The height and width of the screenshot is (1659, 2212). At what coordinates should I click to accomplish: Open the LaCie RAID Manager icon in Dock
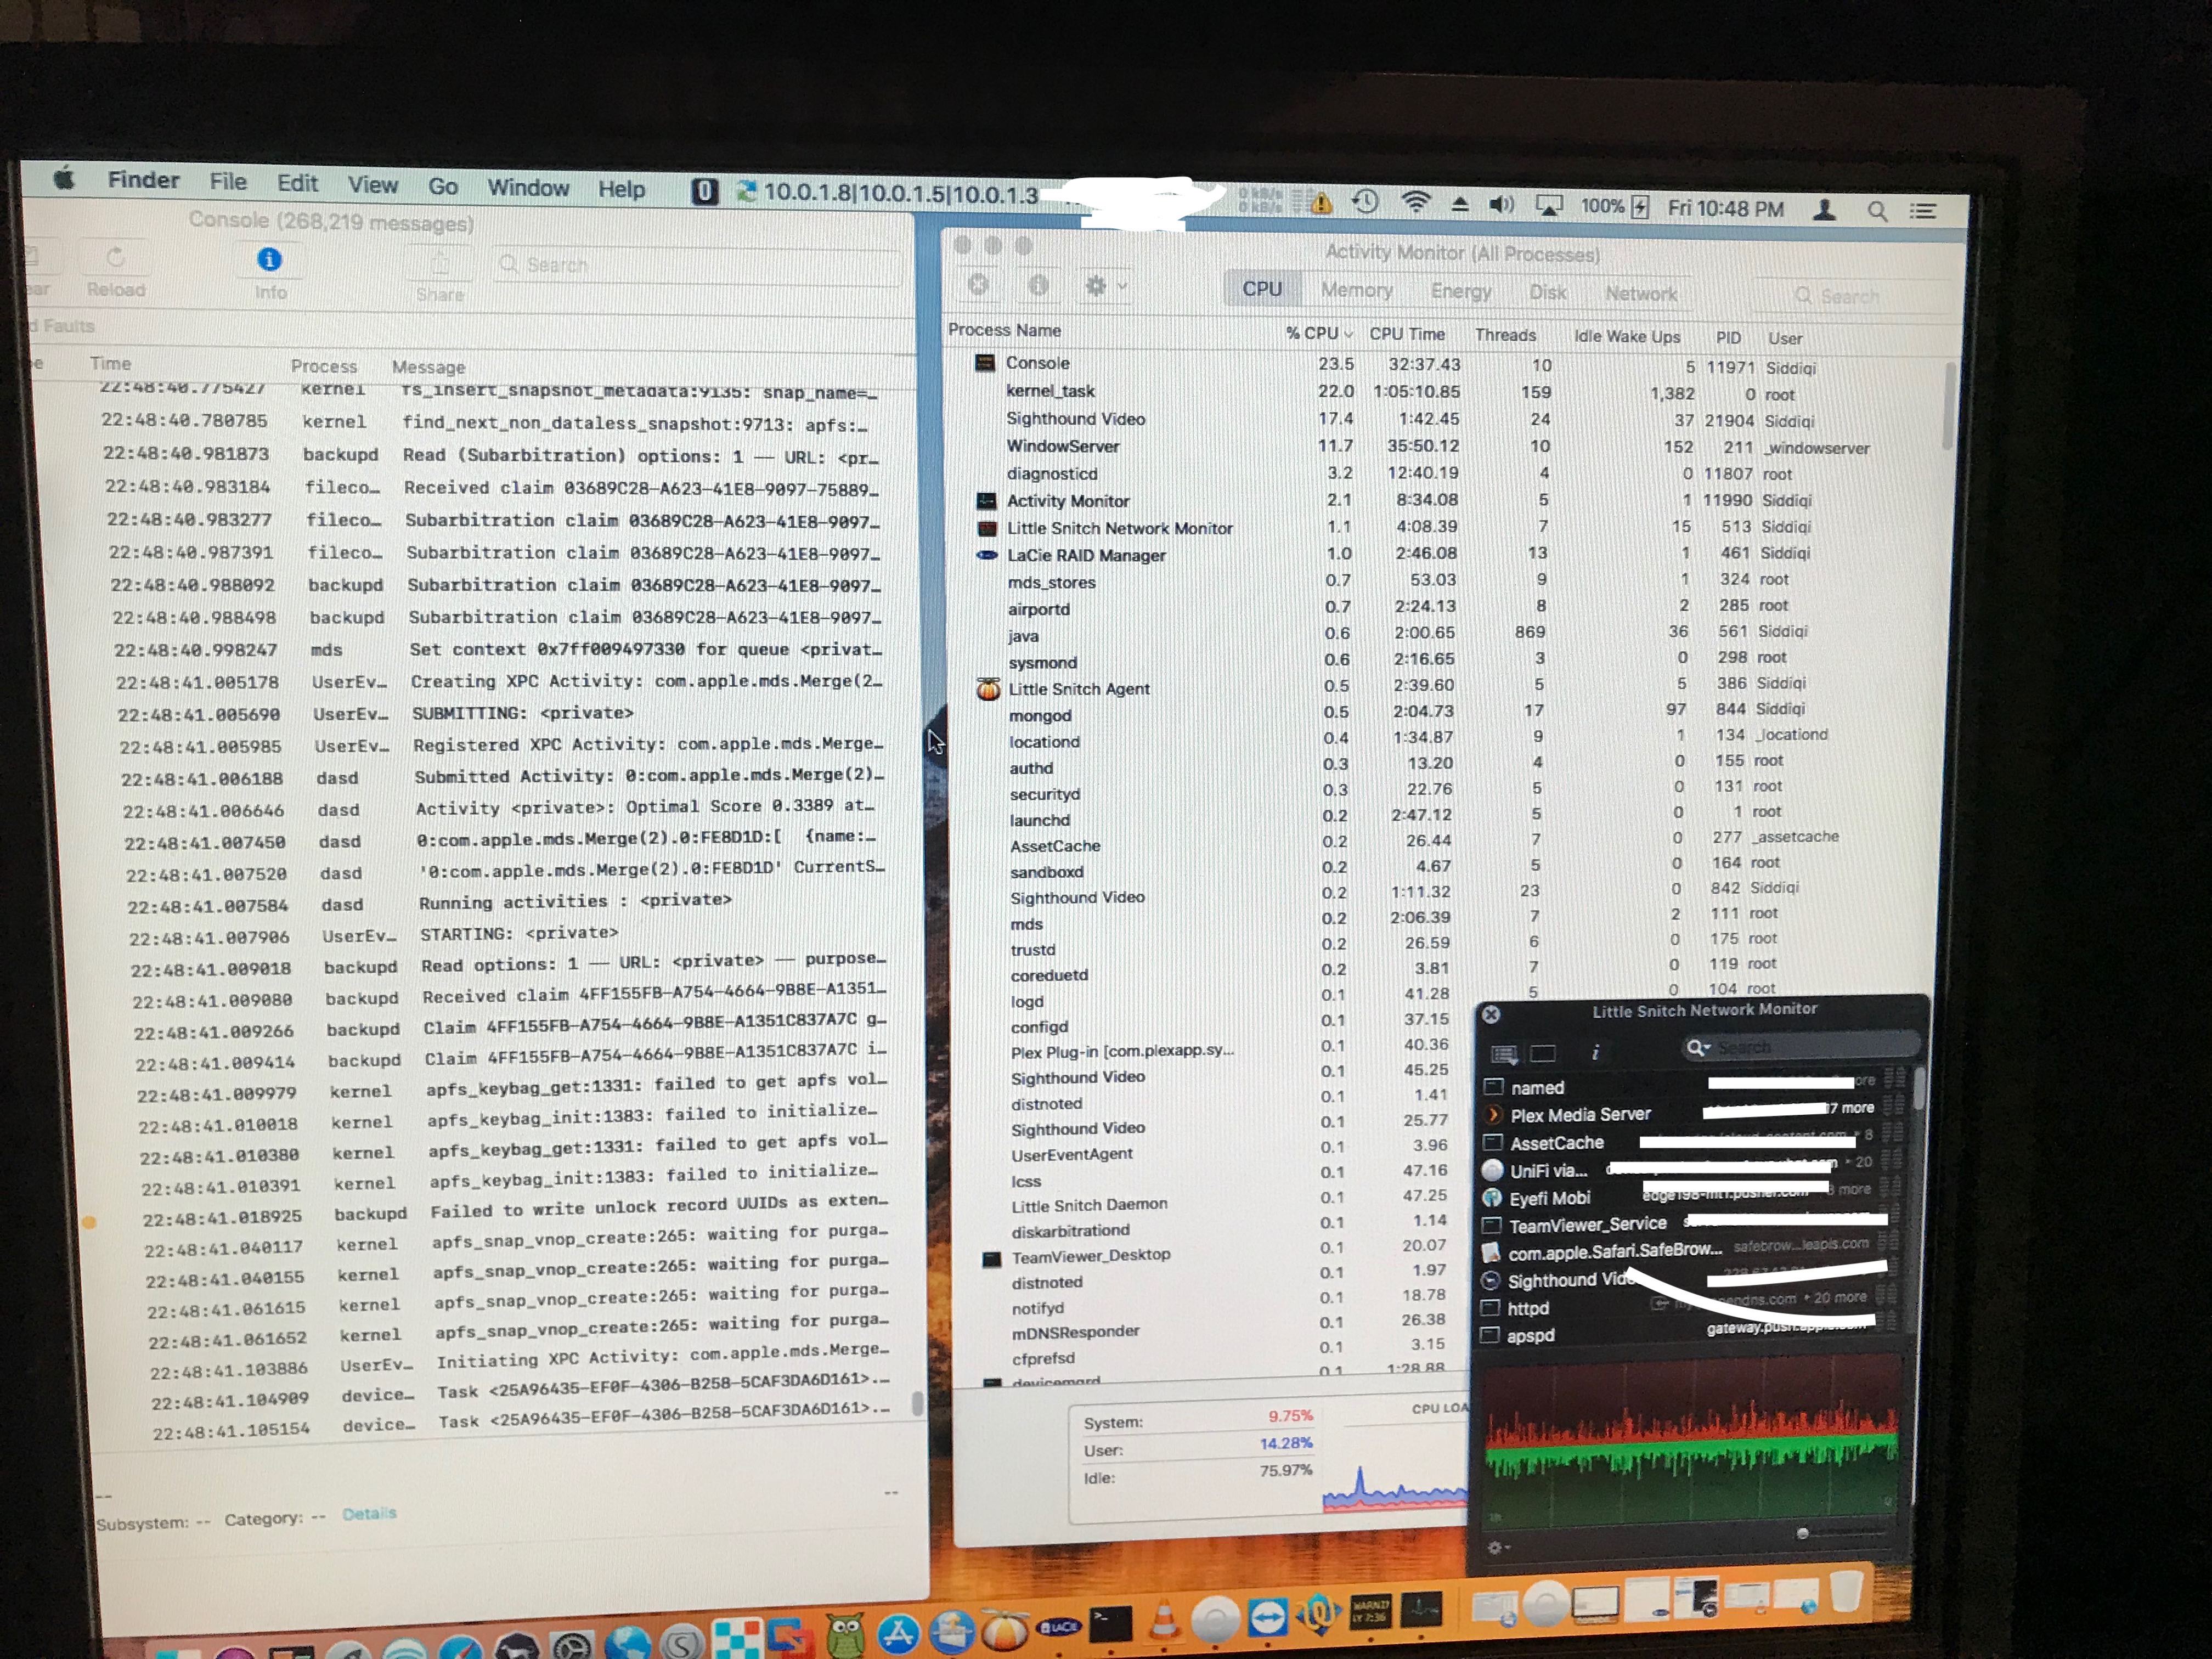1059,1627
